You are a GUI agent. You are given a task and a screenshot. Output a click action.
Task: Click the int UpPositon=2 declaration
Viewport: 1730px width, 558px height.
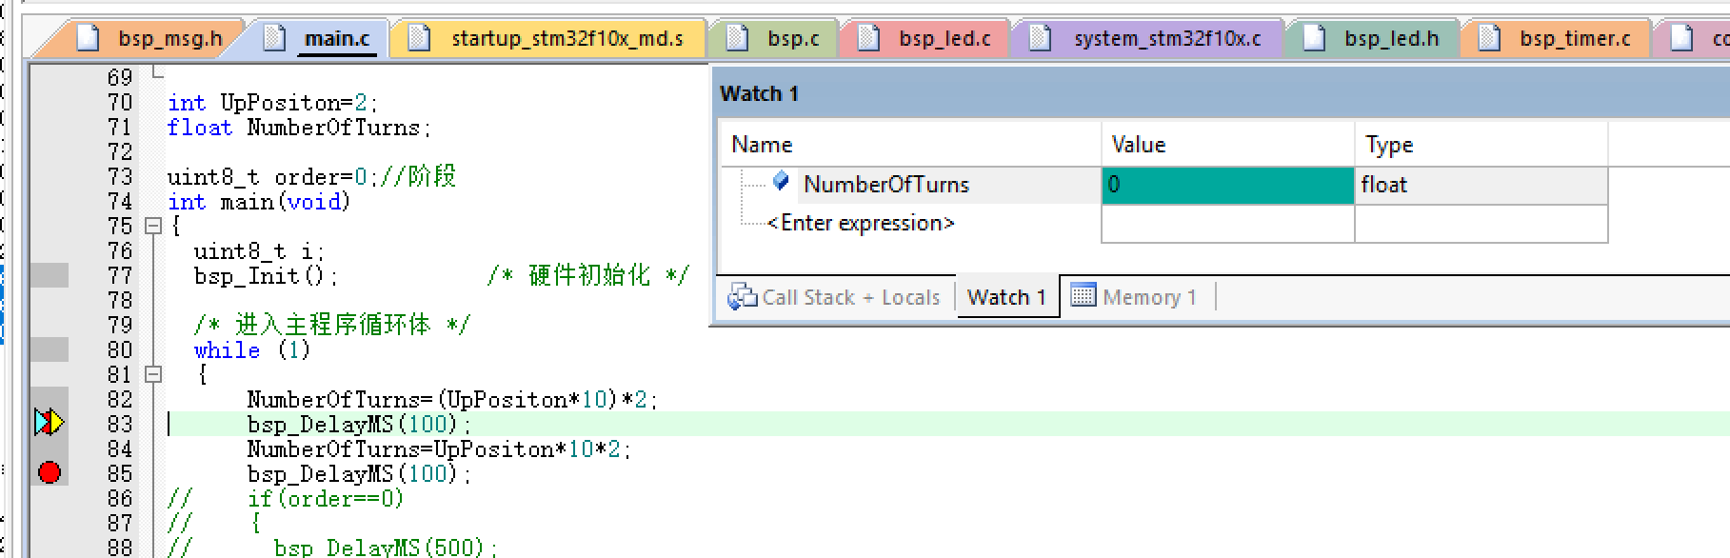coord(272,103)
